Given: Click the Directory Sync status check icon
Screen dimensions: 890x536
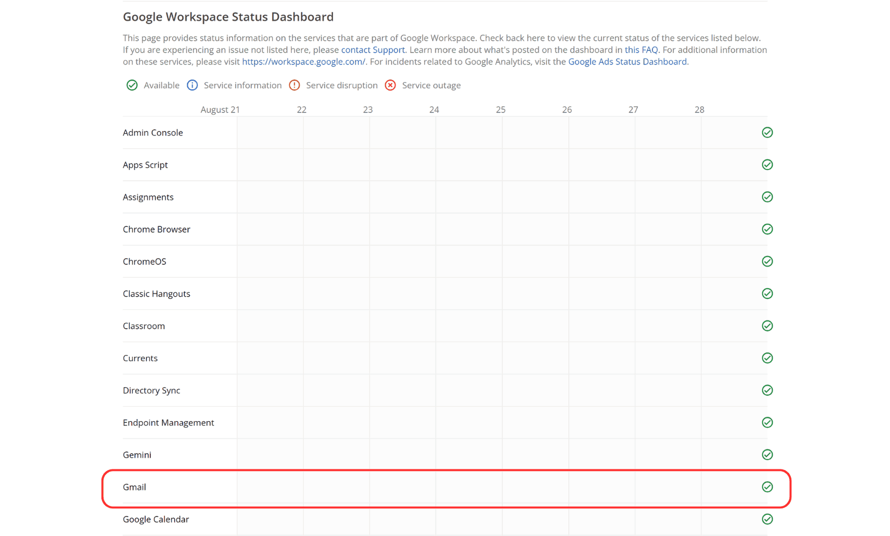Looking at the screenshot, I should tap(767, 390).
